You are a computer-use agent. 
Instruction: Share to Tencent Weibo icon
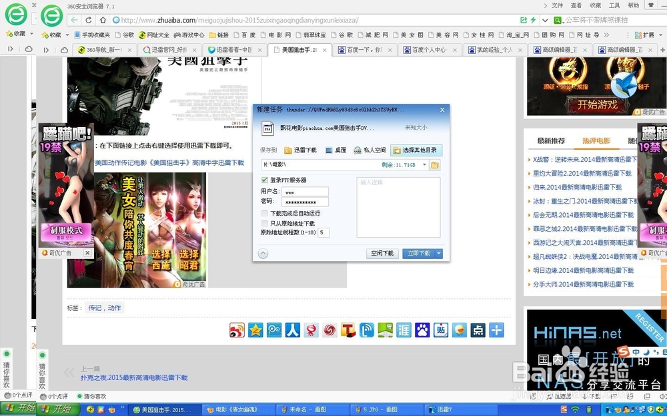(x=274, y=330)
